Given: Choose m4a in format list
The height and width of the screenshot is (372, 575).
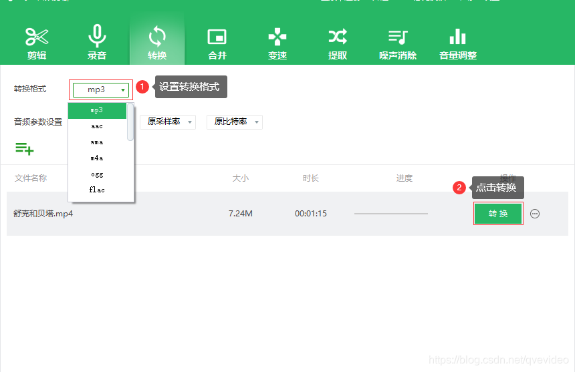Looking at the screenshot, I should point(97,158).
